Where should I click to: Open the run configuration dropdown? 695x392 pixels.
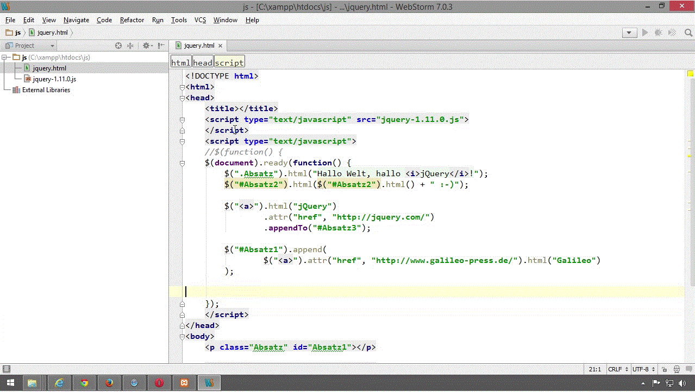click(630, 33)
